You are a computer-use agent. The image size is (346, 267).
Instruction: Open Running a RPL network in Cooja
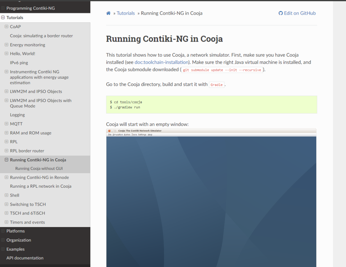point(41,186)
